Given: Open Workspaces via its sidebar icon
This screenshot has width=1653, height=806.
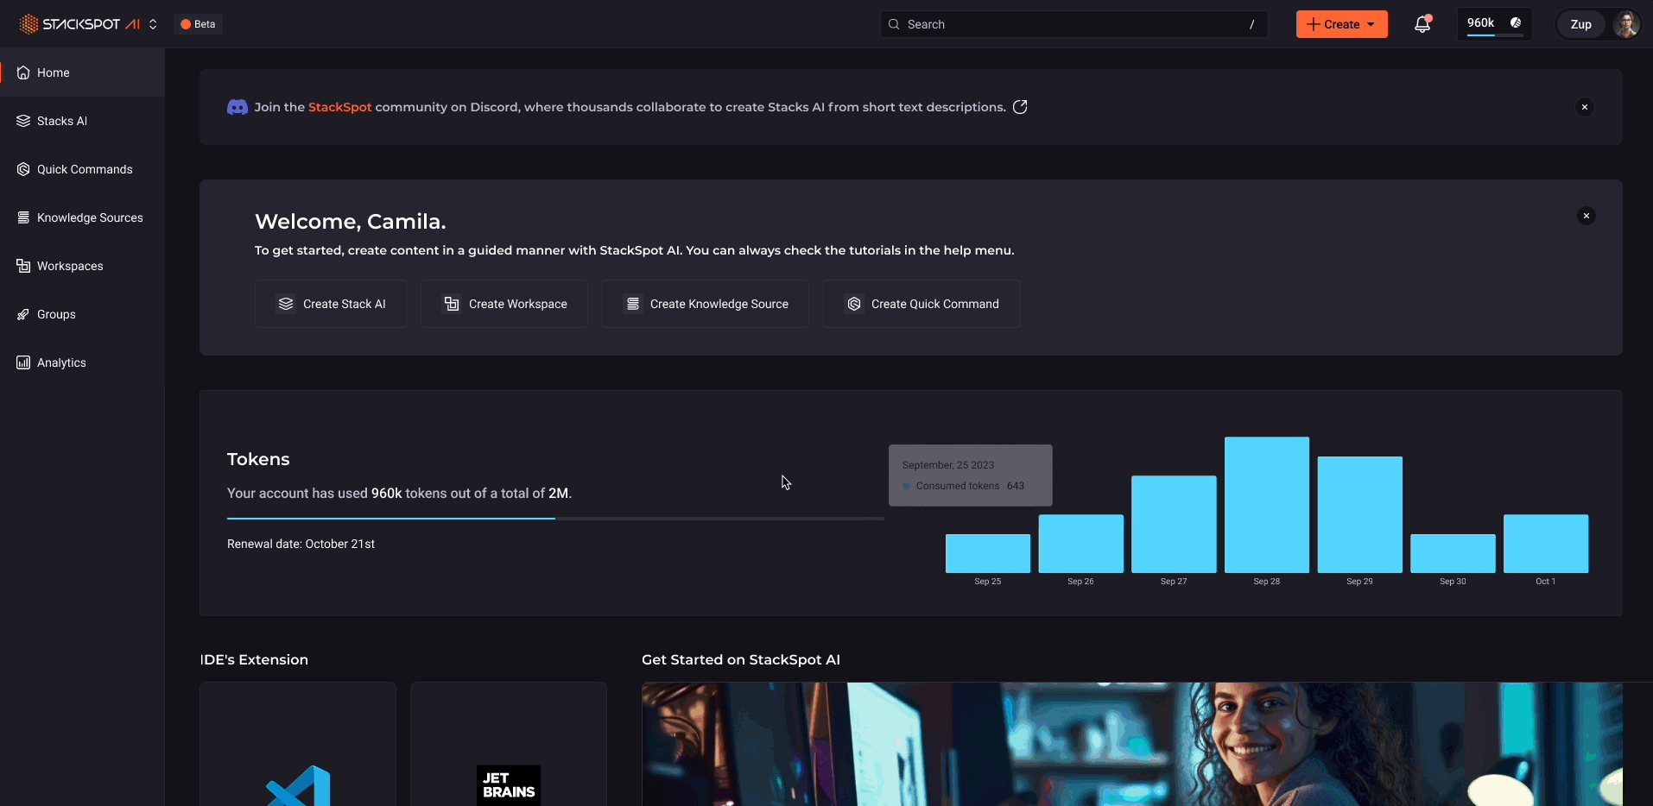Looking at the screenshot, I should click(x=22, y=266).
